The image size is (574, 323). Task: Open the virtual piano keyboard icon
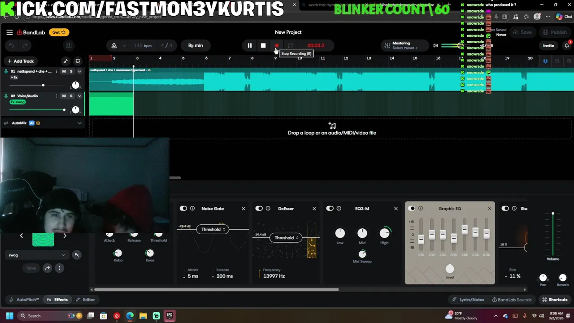pos(69,45)
